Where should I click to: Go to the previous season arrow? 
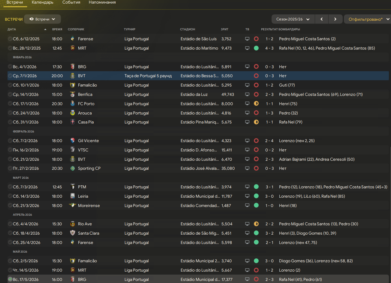322,19
